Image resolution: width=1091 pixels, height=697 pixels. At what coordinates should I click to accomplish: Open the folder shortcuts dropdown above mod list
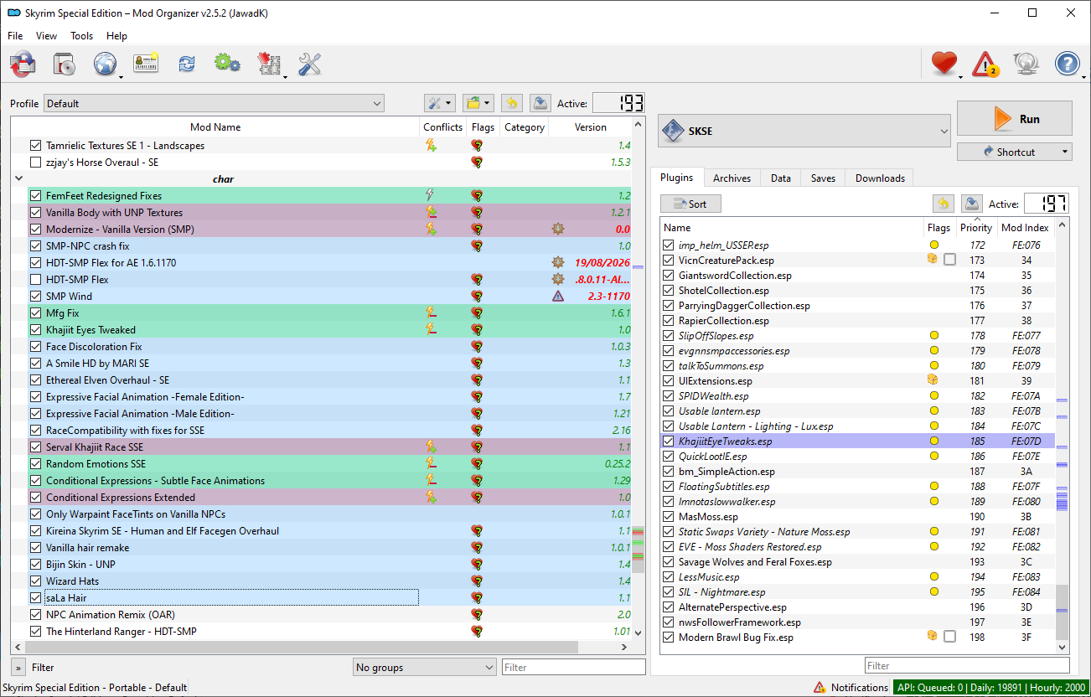tap(478, 103)
